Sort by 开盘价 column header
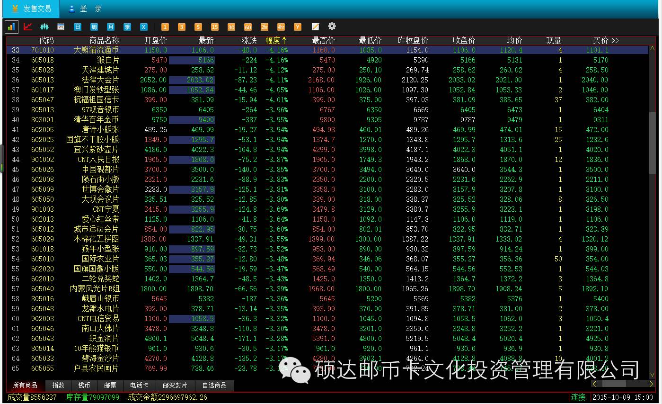 pyautogui.click(x=156, y=41)
